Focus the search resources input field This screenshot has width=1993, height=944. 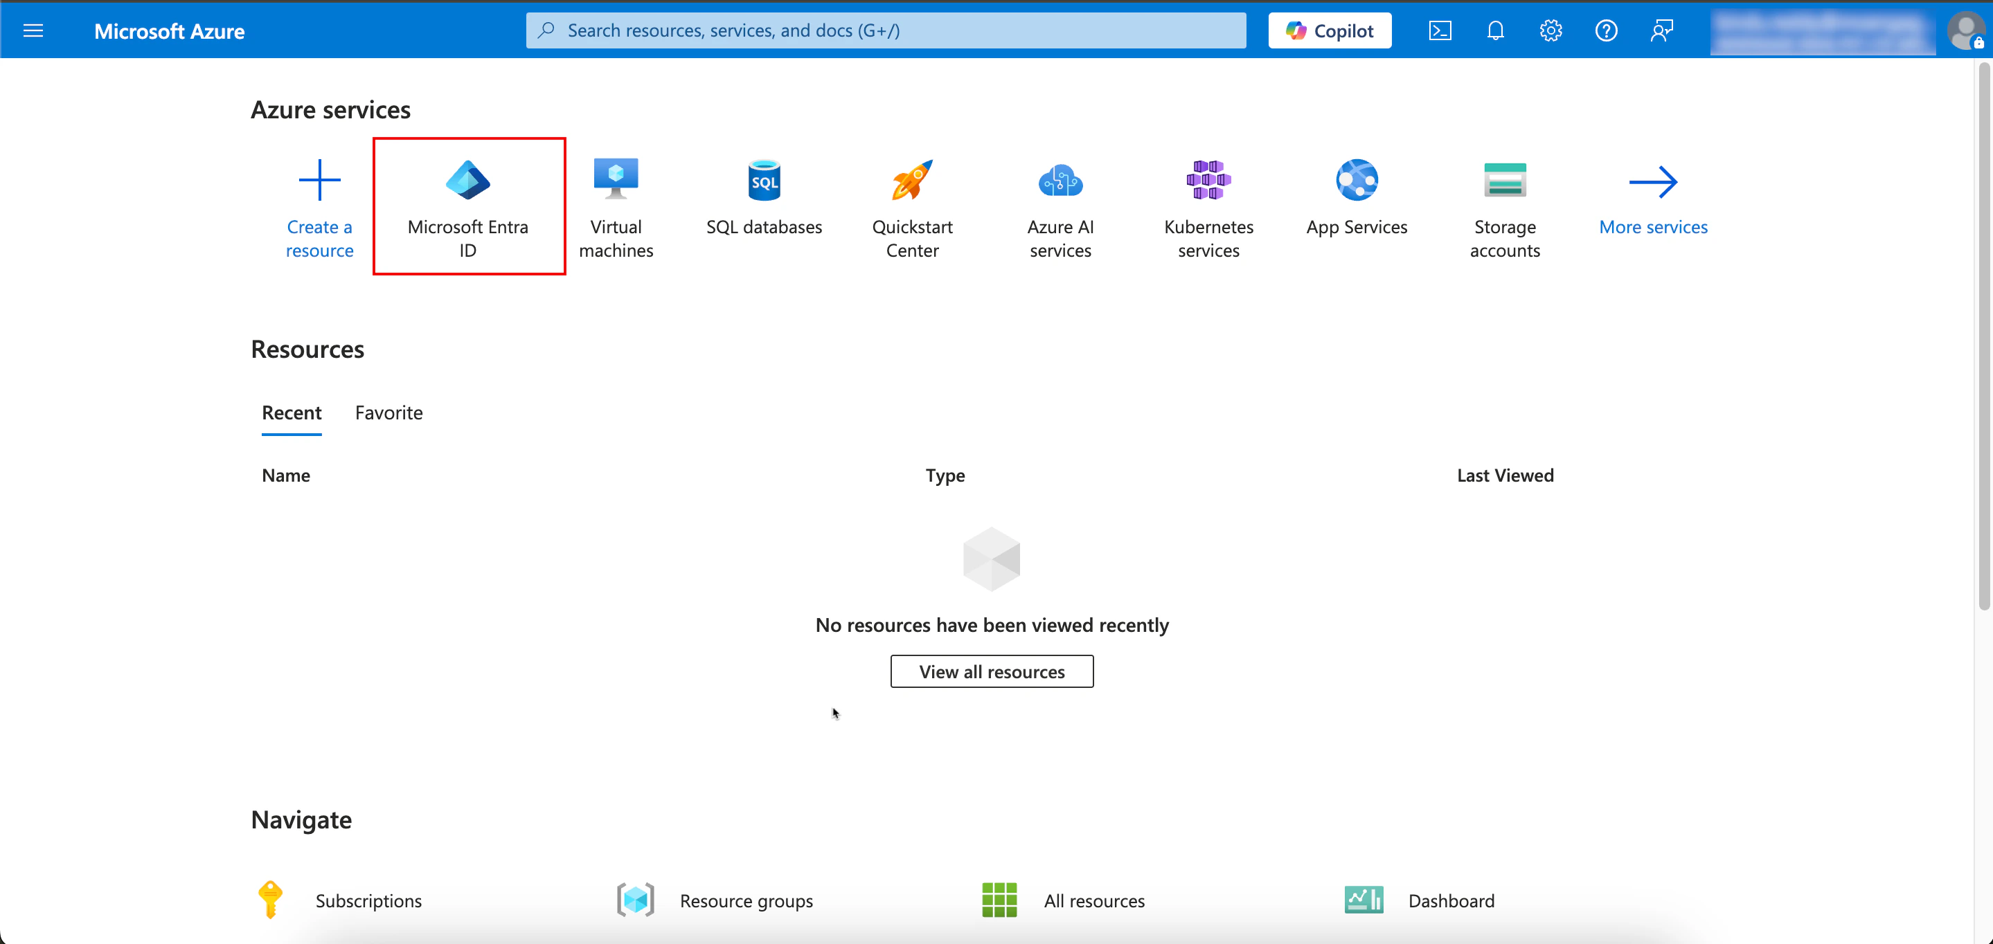click(897, 31)
